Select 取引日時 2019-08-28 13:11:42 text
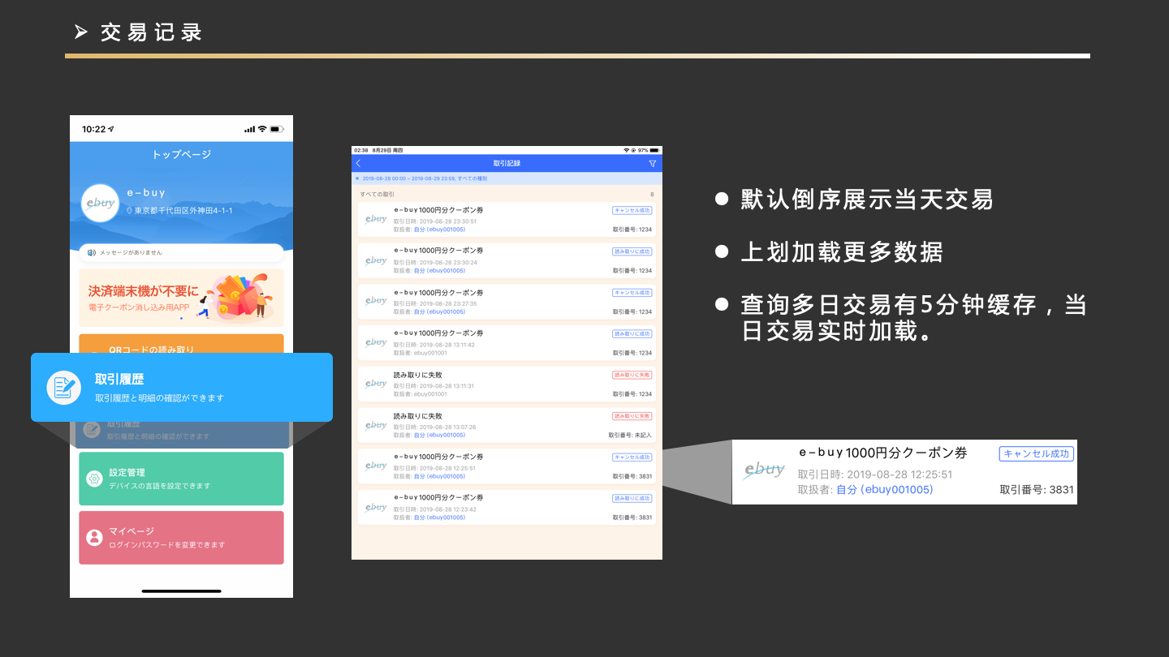Screen dimensions: 1169x657 pos(434,345)
